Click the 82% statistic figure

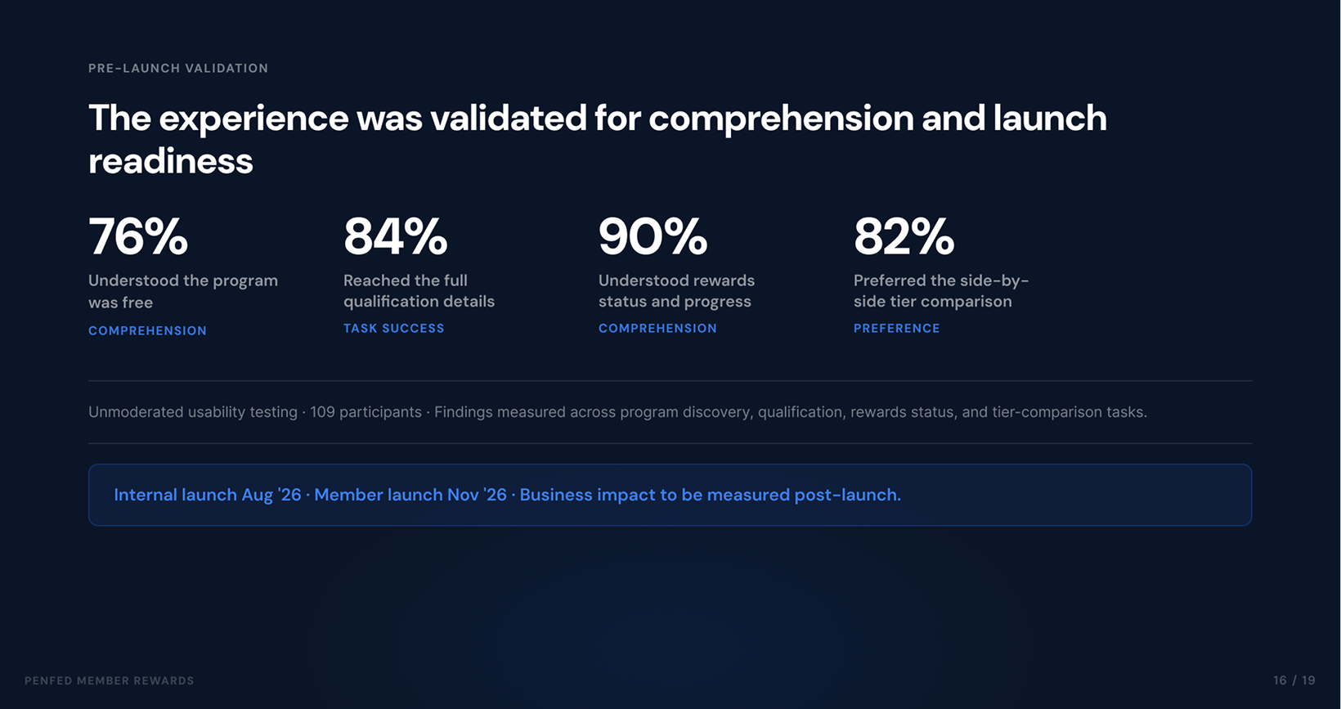pos(904,236)
